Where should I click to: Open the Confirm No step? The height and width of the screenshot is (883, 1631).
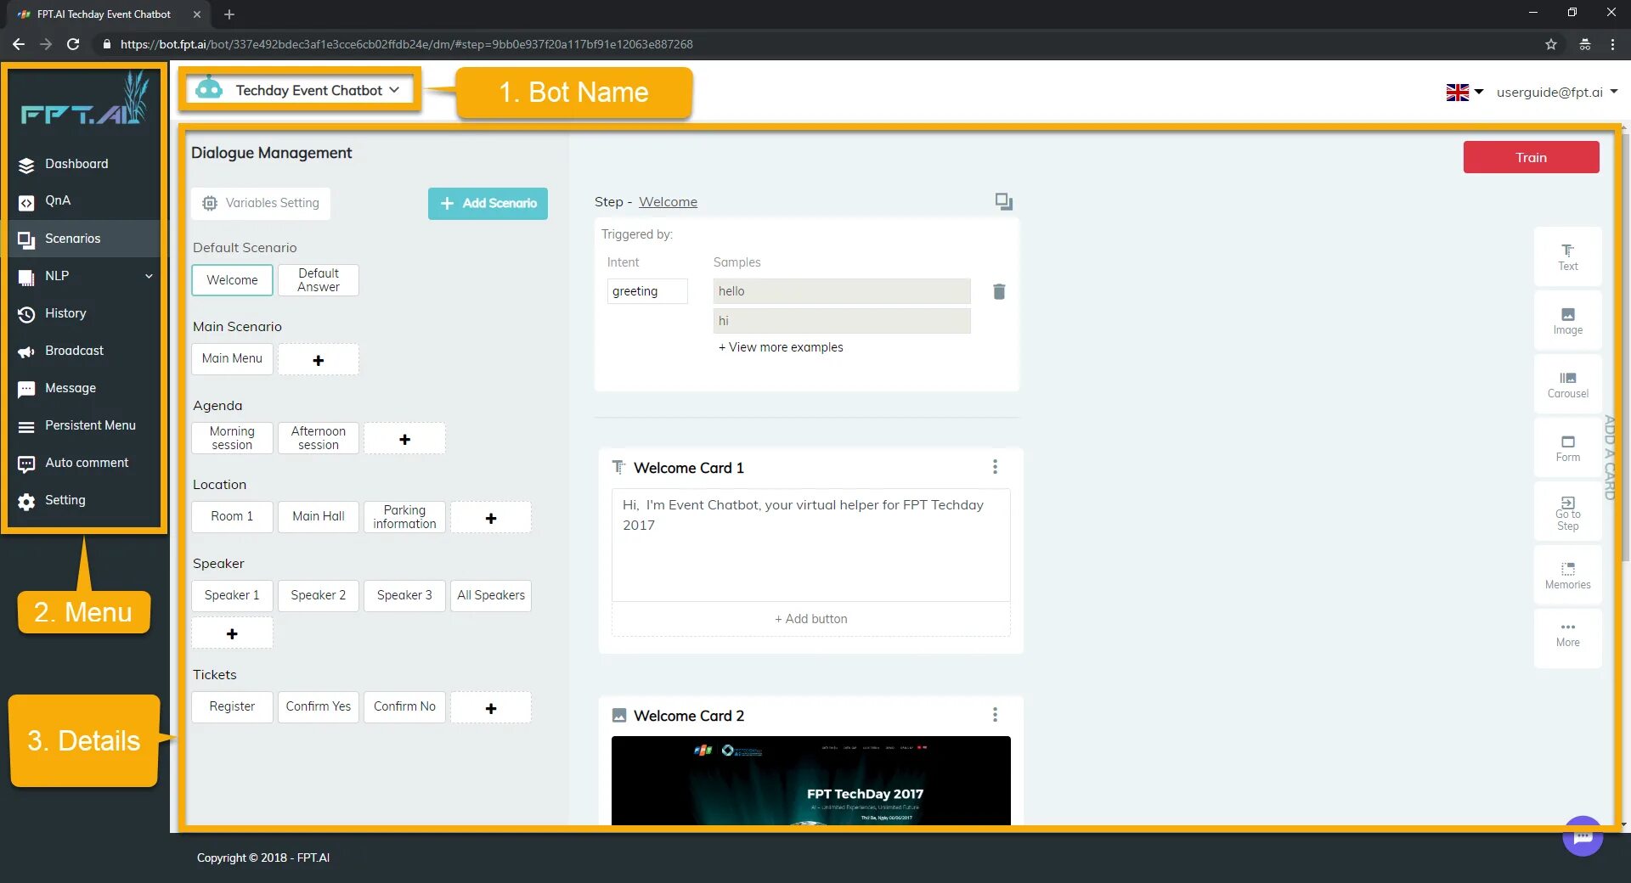tap(404, 707)
